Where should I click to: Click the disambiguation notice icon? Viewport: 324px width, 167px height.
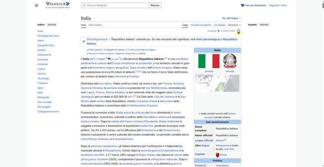click(84, 41)
